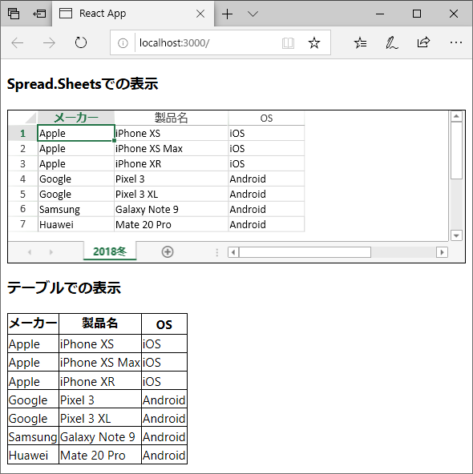473x474 pixels.
Task: Click the browser back arrow
Action: 18,43
